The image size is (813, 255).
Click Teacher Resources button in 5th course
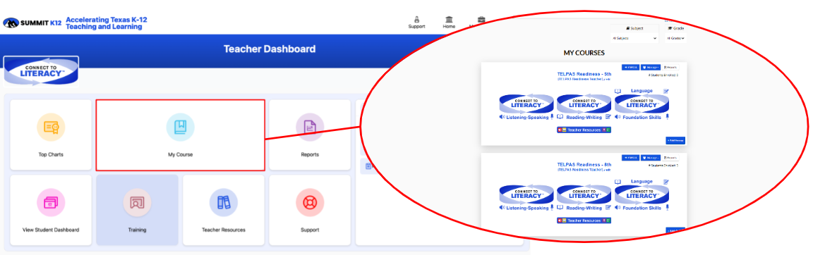pyautogui.click(x=584, y=130)
